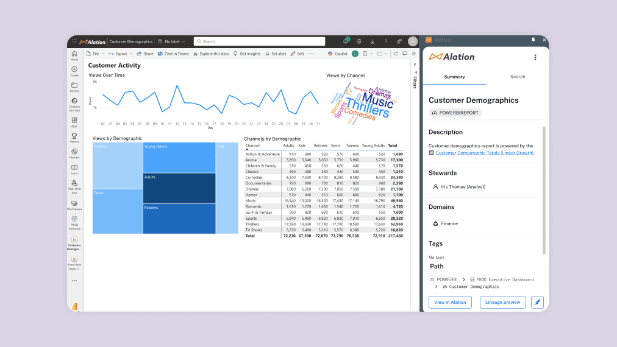Open Customer Demographic Totals link

coord(484,153)
